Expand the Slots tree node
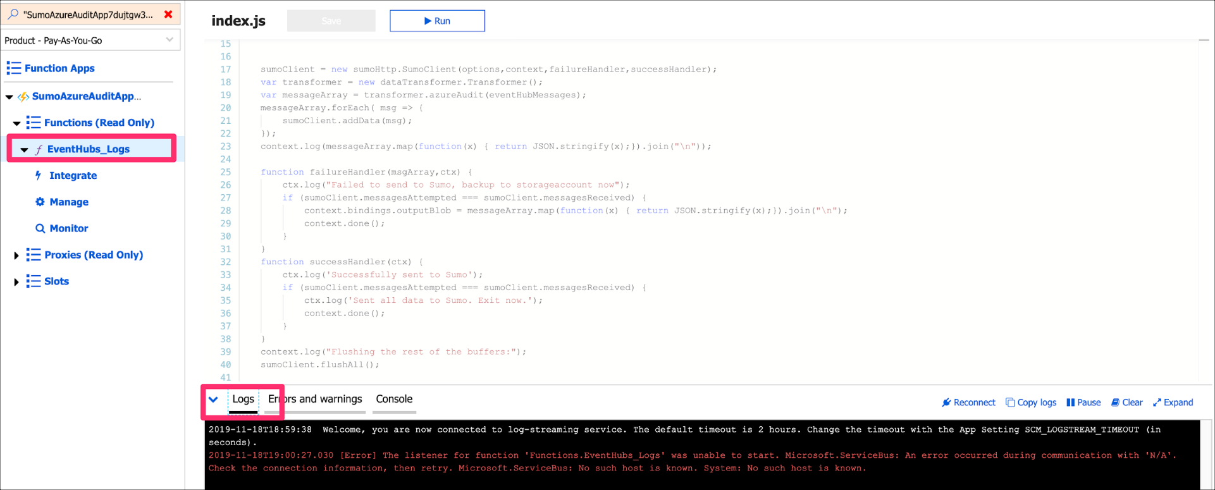Screen dimensions: 1215x490 [16, 282]
